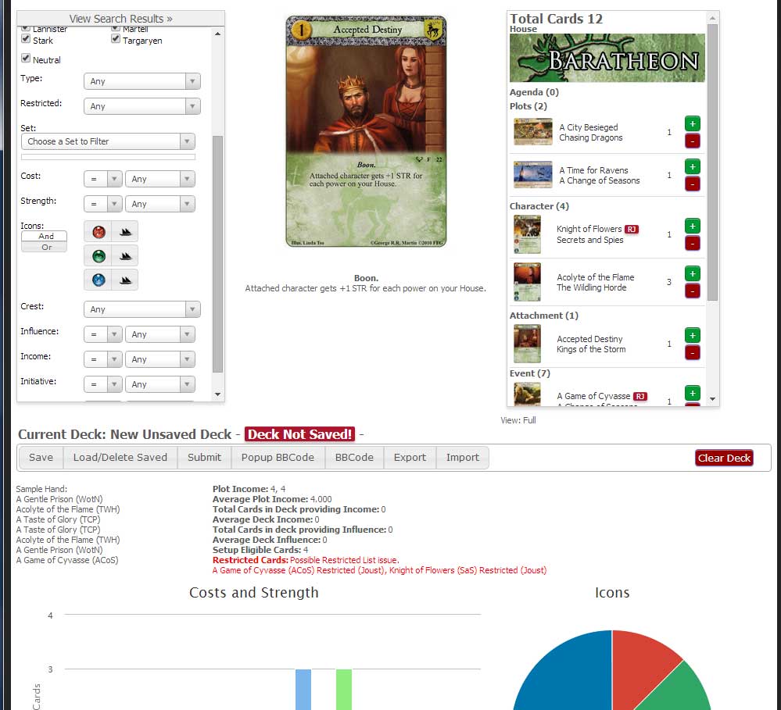
Task: Open the Cost value dropdown
Action: [160, 179]
